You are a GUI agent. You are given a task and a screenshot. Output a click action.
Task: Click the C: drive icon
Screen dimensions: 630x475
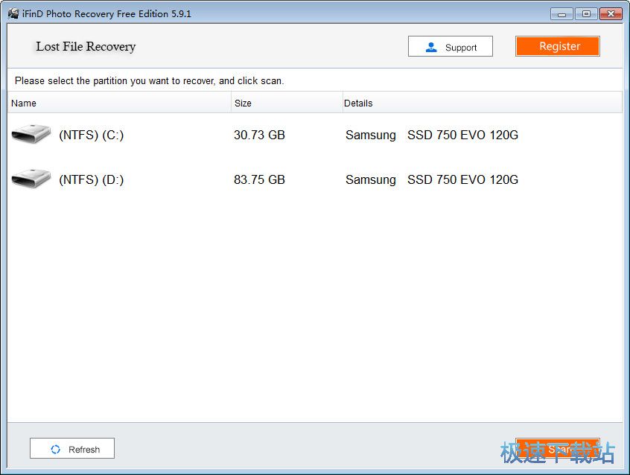point(31,135)
